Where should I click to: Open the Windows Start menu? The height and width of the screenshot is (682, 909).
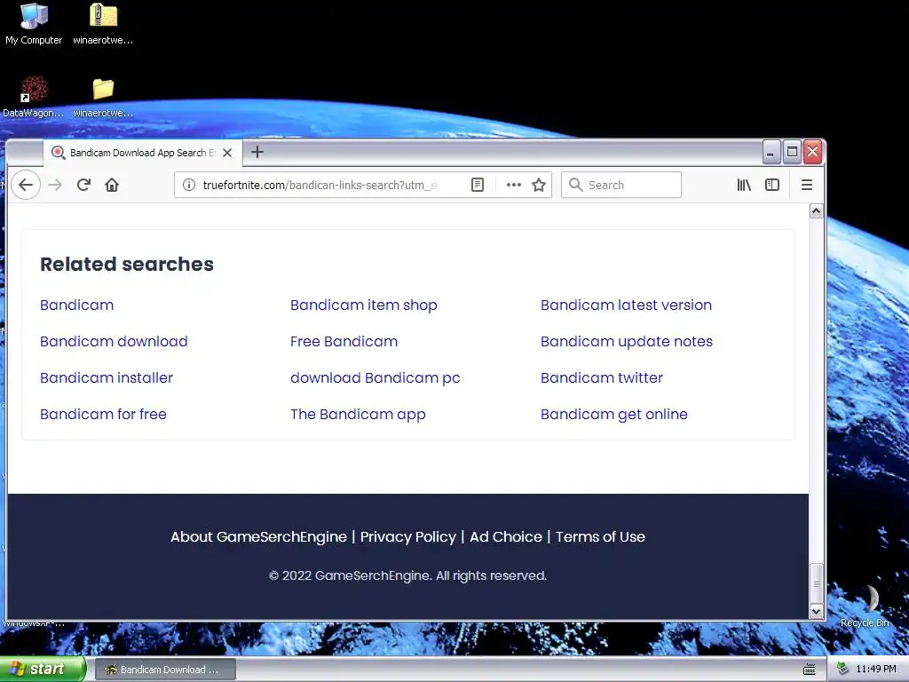tap(43, 670)
